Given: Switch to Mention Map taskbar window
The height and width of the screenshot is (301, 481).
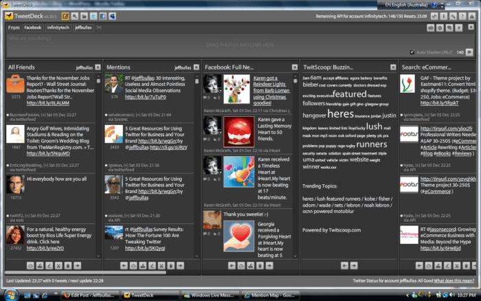Looking at the screenshot, I should point(271,296).
